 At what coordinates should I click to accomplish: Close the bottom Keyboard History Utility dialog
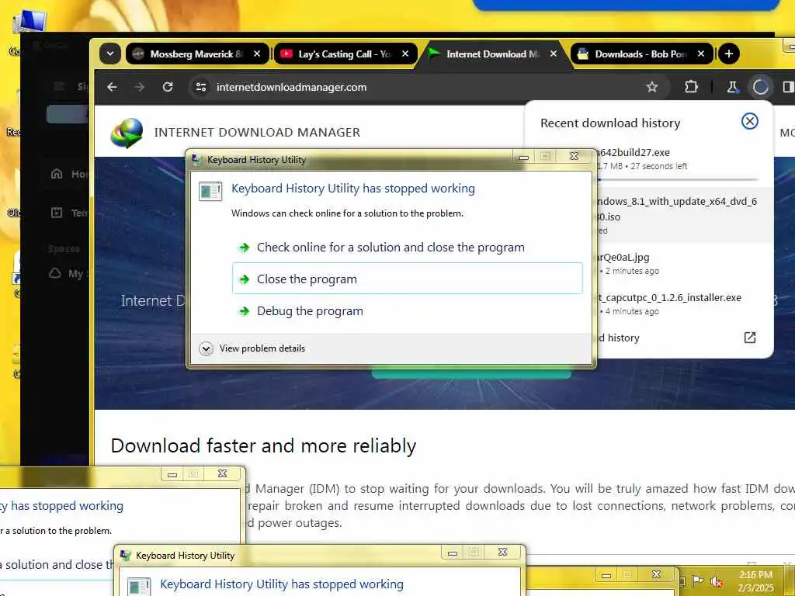tap(502, 552)
